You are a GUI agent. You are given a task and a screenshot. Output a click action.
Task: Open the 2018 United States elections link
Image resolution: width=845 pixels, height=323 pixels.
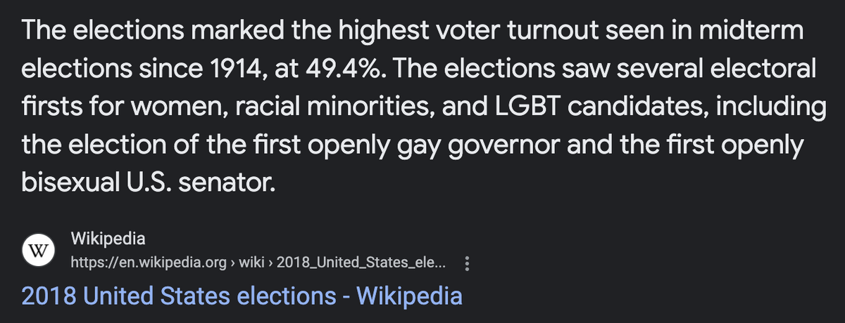(x=242, y=296)
